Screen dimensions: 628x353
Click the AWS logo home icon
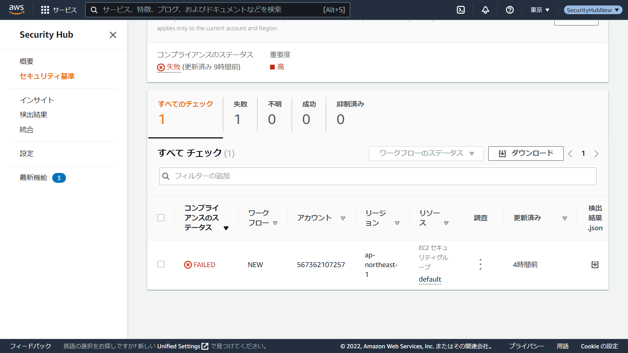tap(16, 10)
